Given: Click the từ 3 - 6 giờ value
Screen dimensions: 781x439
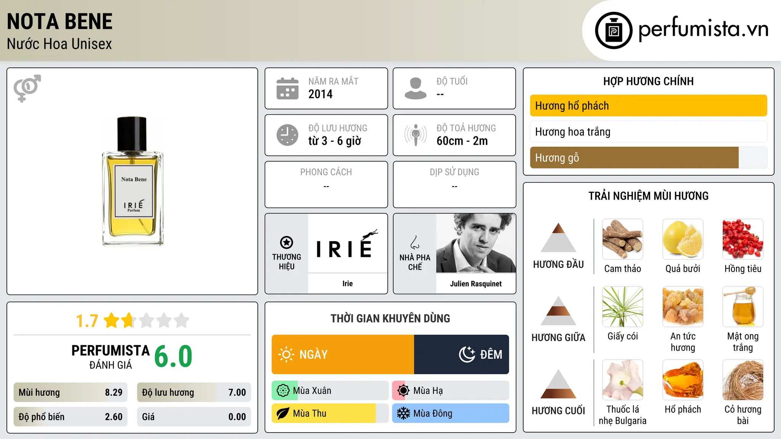Looking at the screenshot, I should (334, 141).
